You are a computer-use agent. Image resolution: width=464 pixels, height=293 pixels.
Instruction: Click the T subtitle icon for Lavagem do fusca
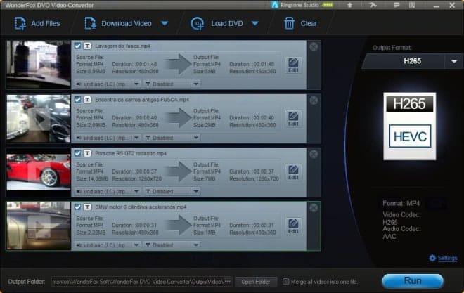click(87, 46)
